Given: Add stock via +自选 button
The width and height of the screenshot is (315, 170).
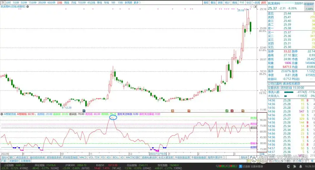Looking at the screenshot, I should [256, 2].
